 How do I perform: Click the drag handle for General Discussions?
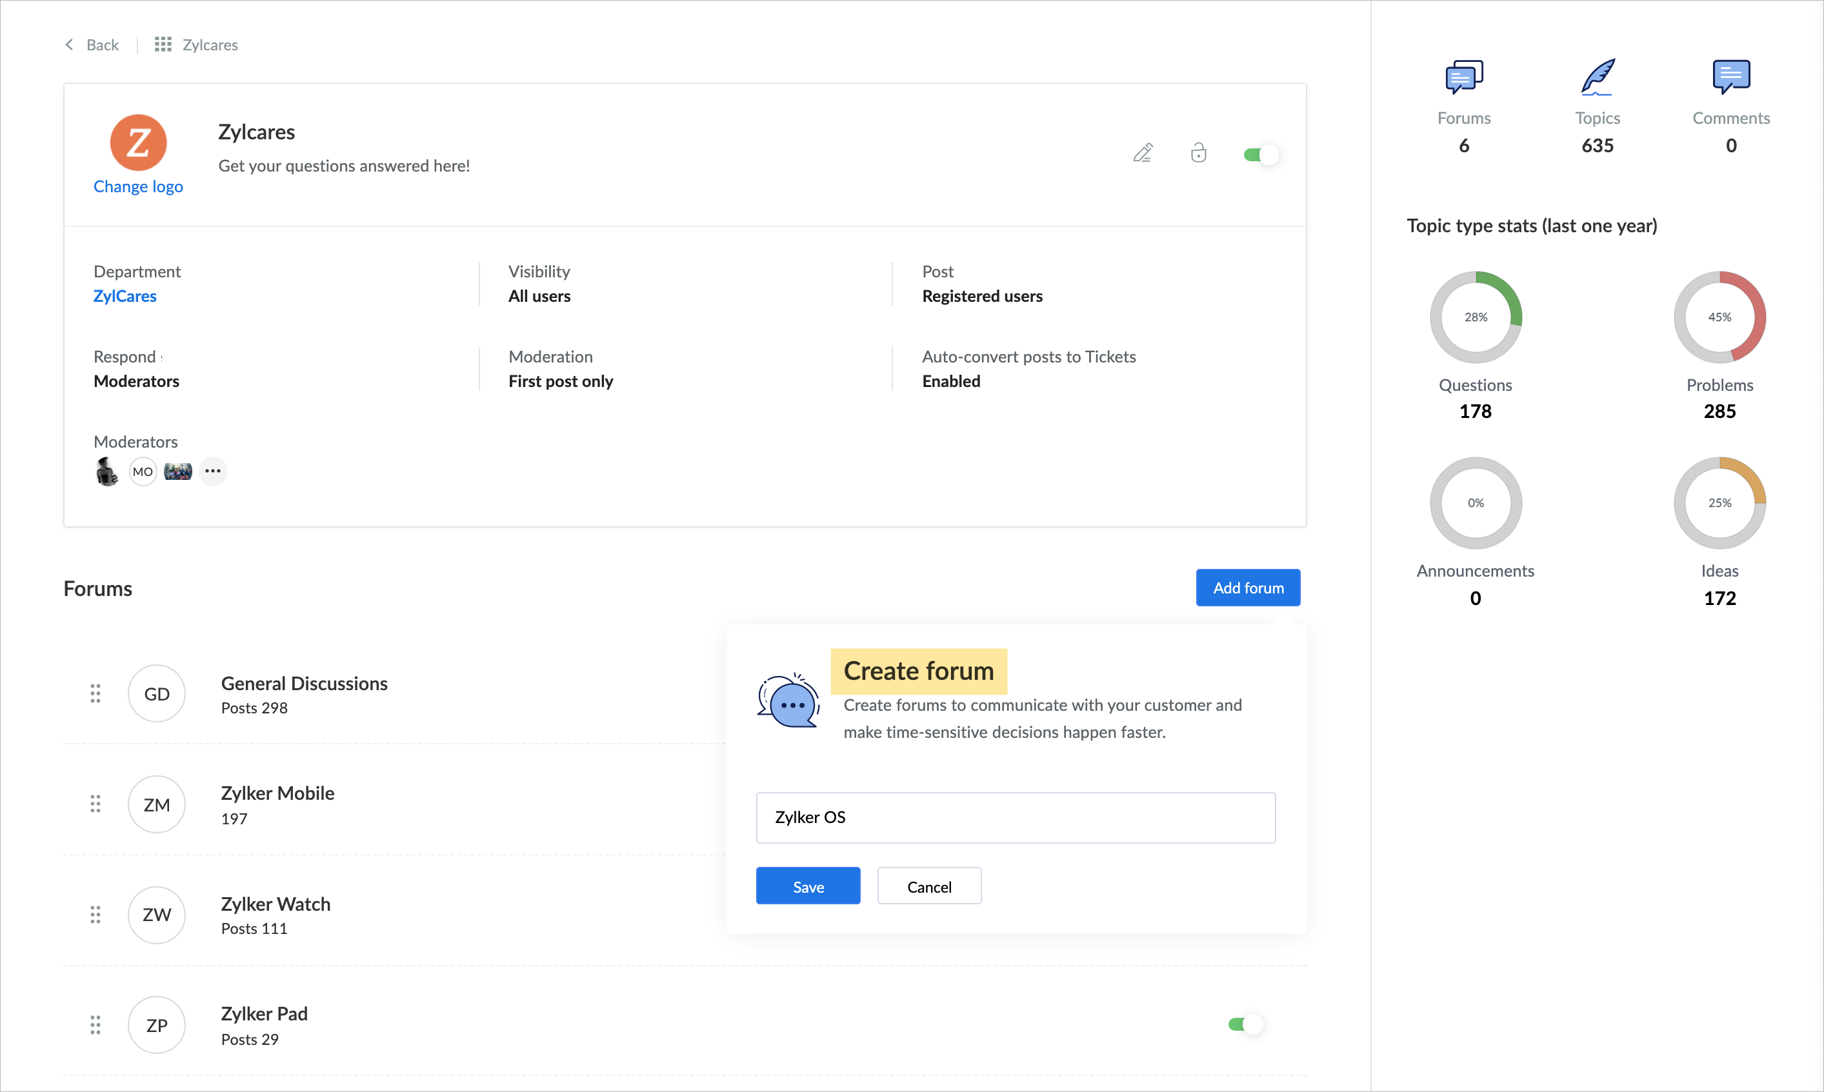(95, 693)
